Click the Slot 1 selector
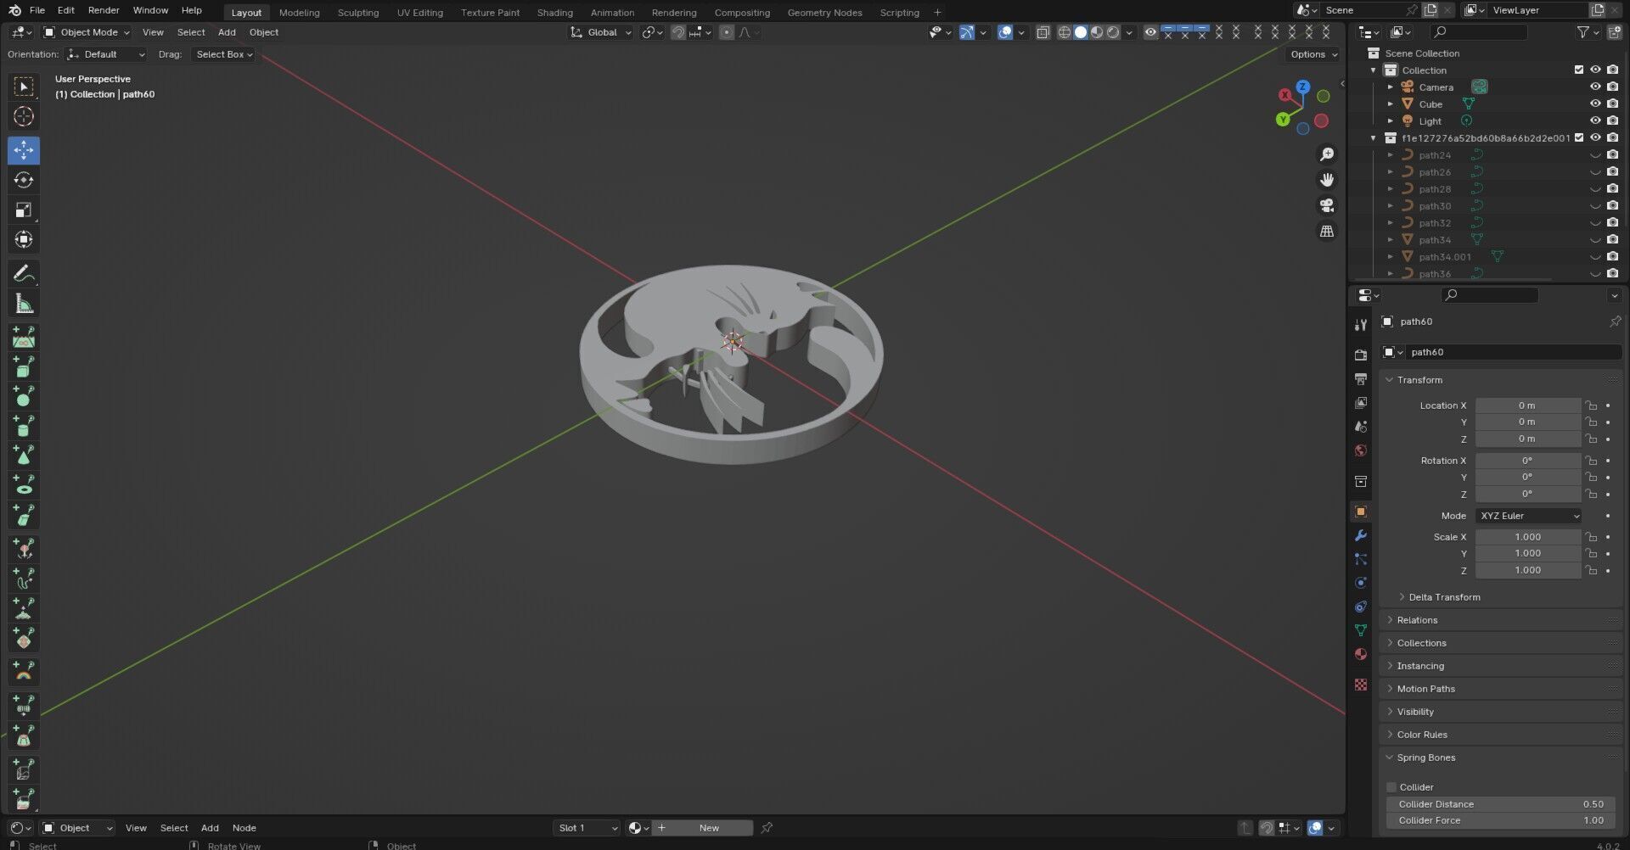The width and height of the screenshot is (1630, 850). [x=587, y=828]
